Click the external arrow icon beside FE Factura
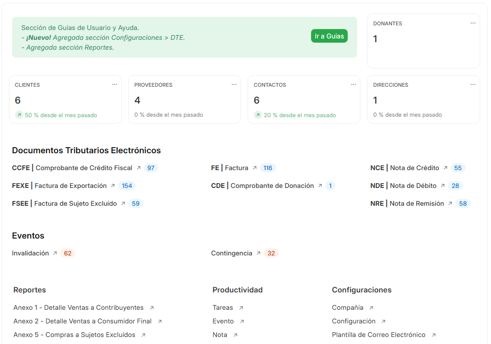The height and width of the screenshot is (344, 491). (x=255, y=168)
